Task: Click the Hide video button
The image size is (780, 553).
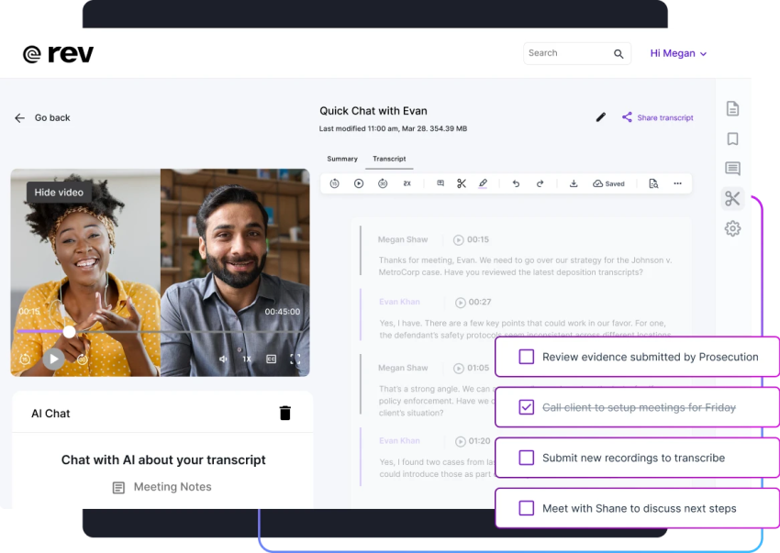Action: [x=59, y=193]
